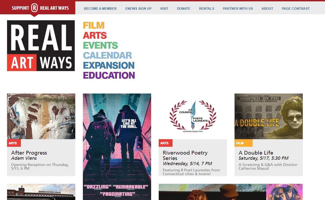This screenshot has width=325, height=200.
Task: Open the EXPANSION section
Action: [x=109, y=65]
